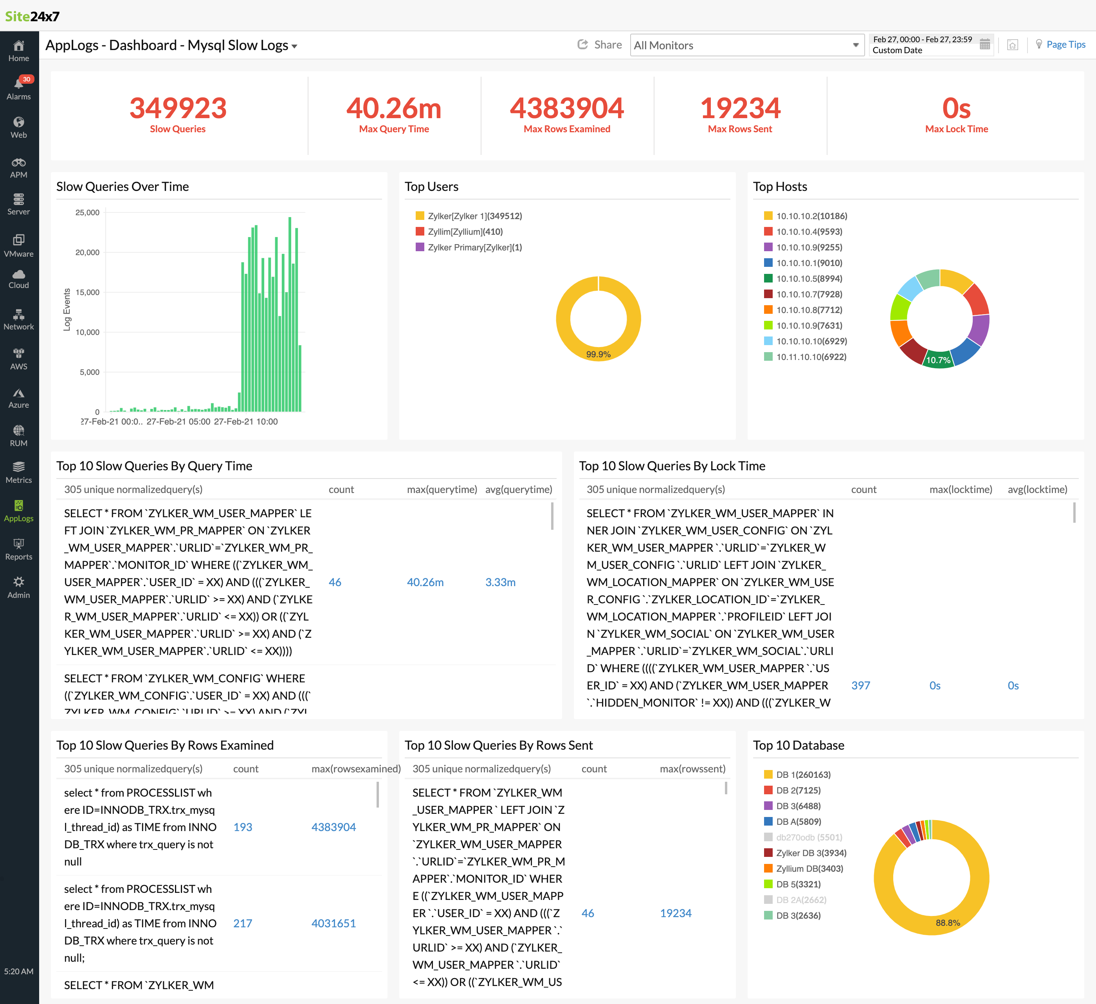Navigate to the Admin section
1096x1004 pixels.
[x=19, y=587]
